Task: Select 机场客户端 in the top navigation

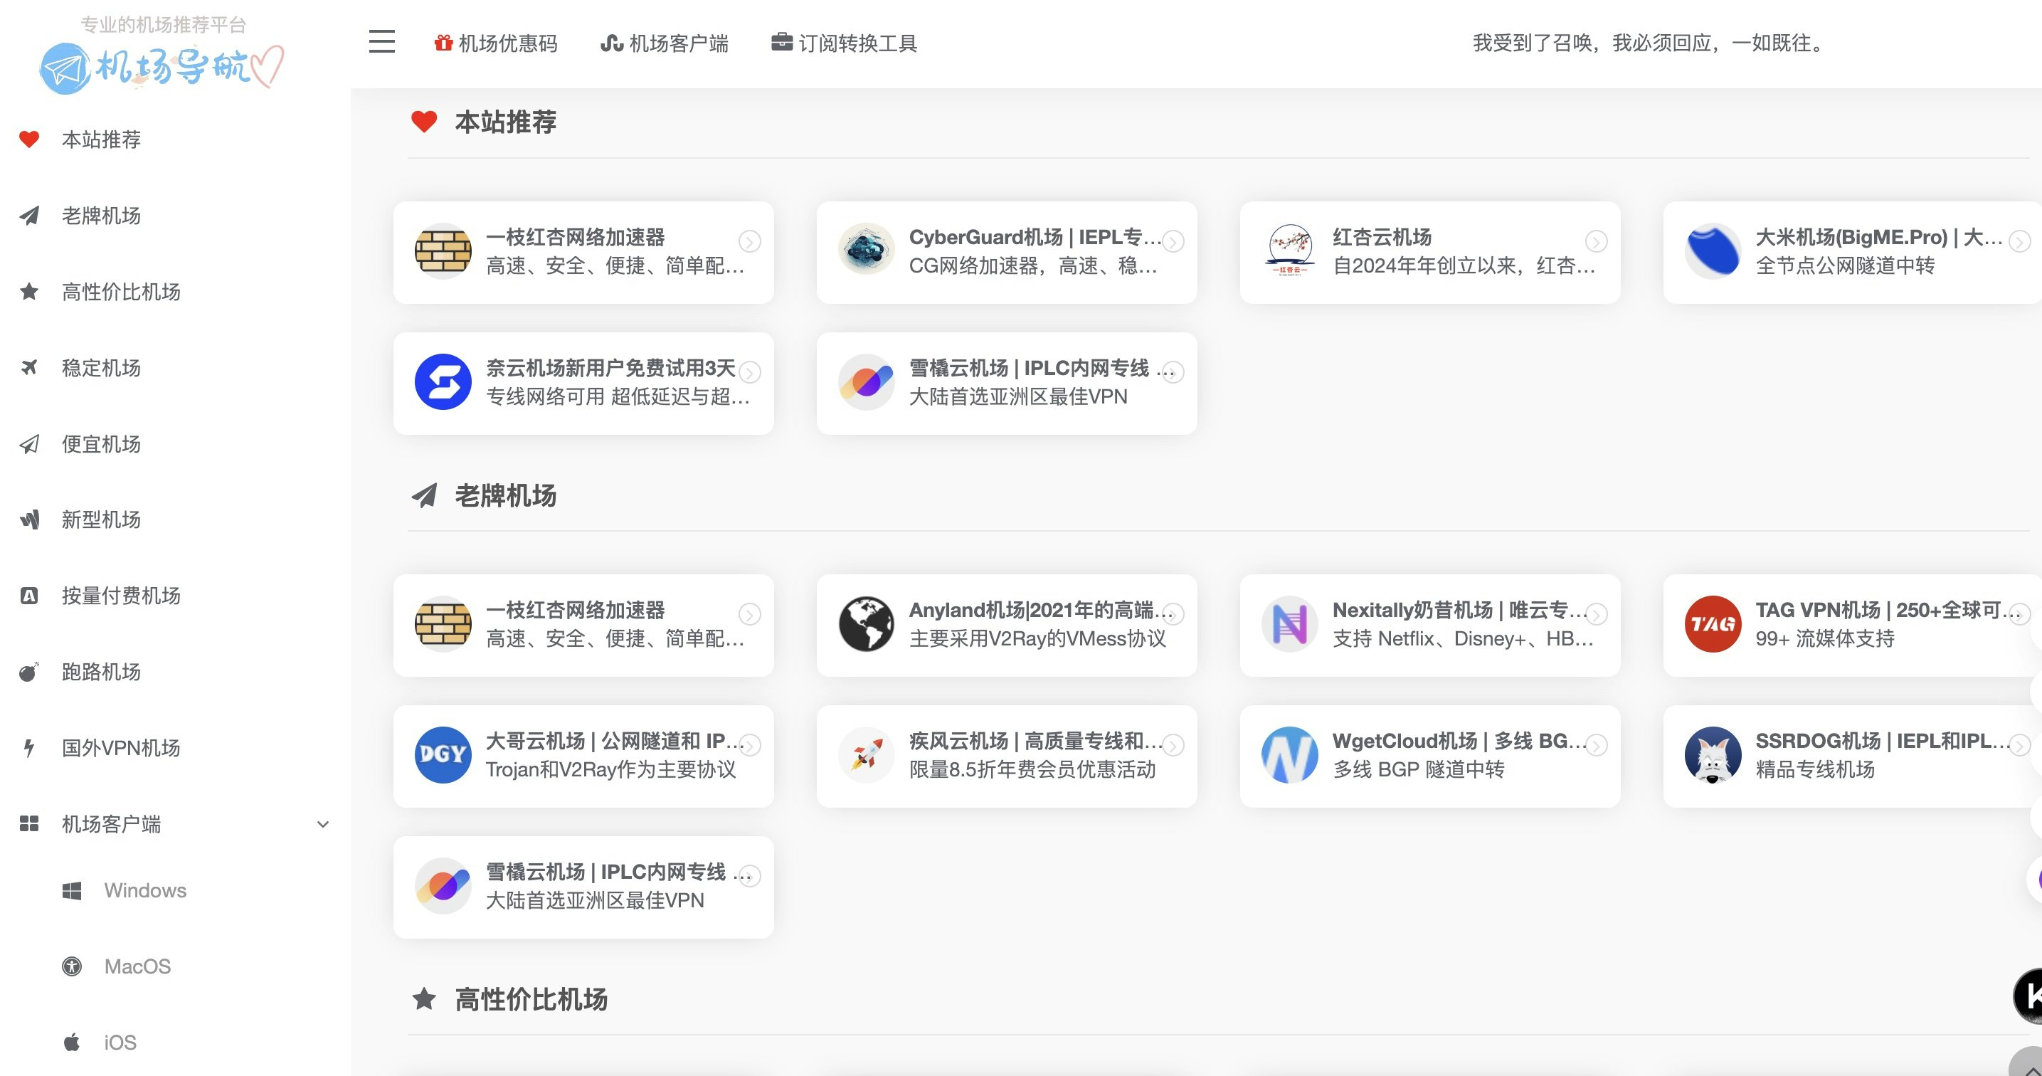Action: (x=666, y=43)
